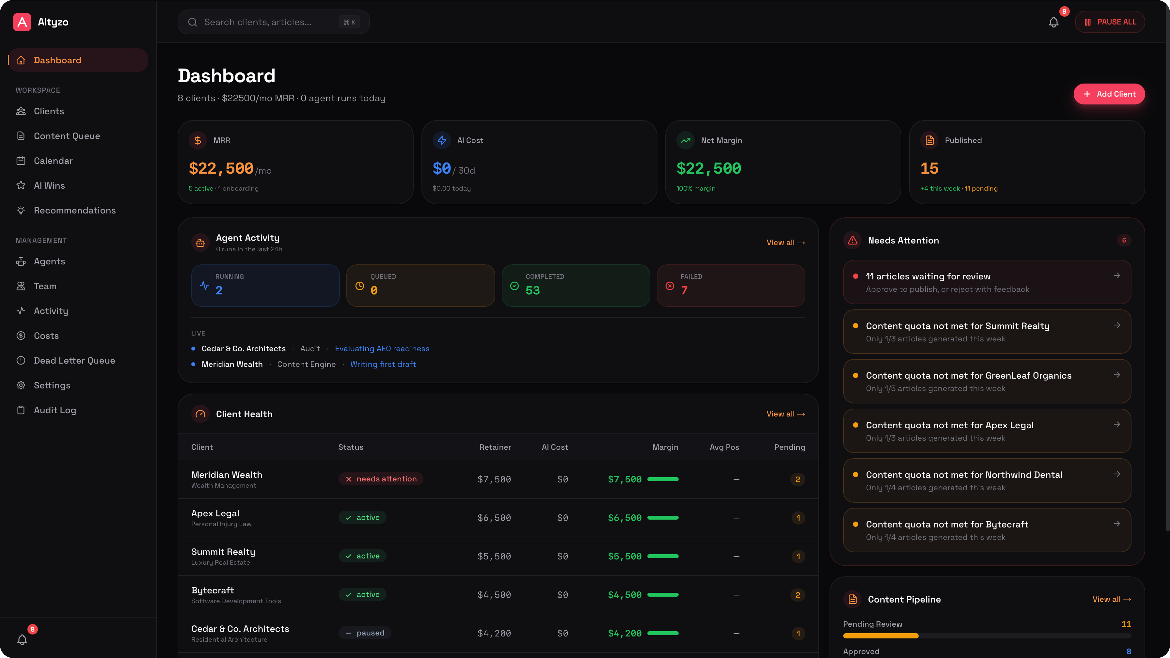Click Cedar & Co. Architects in Live list
Image resolution: width=1170 pixels, height=658 pixels.
coord(244,348)
